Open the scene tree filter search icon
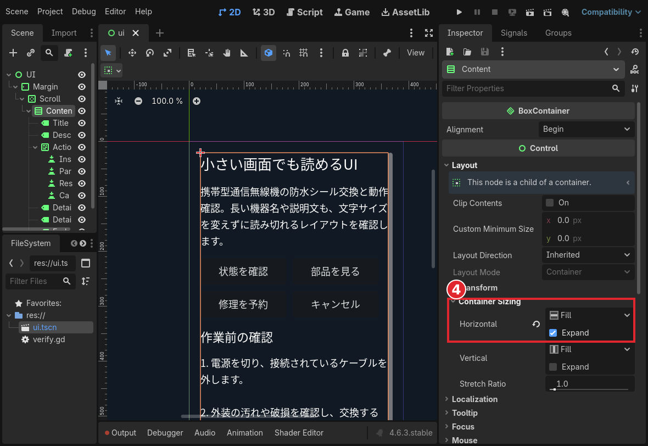The width and height of the screenshot is (648, 446). pos(49,53)
